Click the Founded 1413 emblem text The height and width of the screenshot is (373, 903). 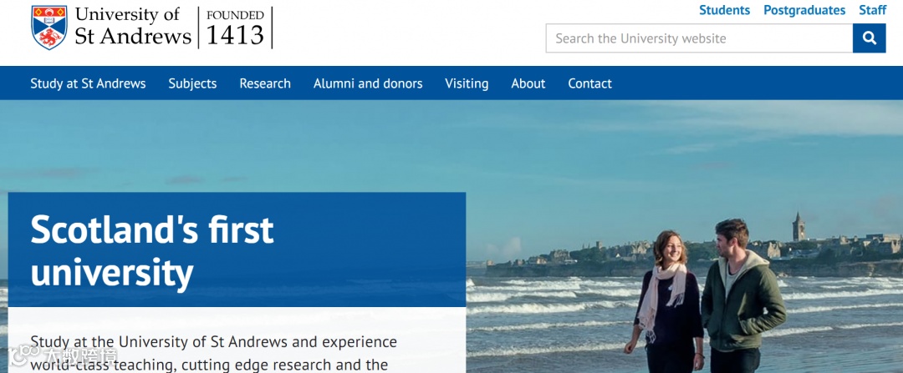[x=235, y=28]
